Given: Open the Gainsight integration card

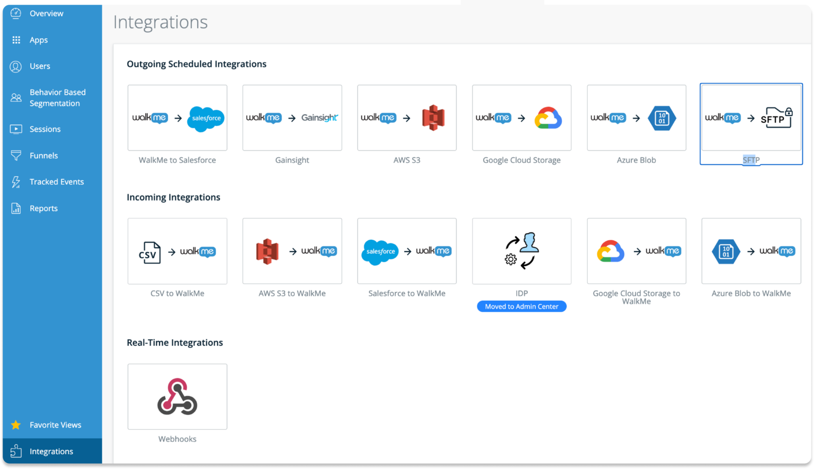Looking at the screenshot, I should click(x=292, y=118).
